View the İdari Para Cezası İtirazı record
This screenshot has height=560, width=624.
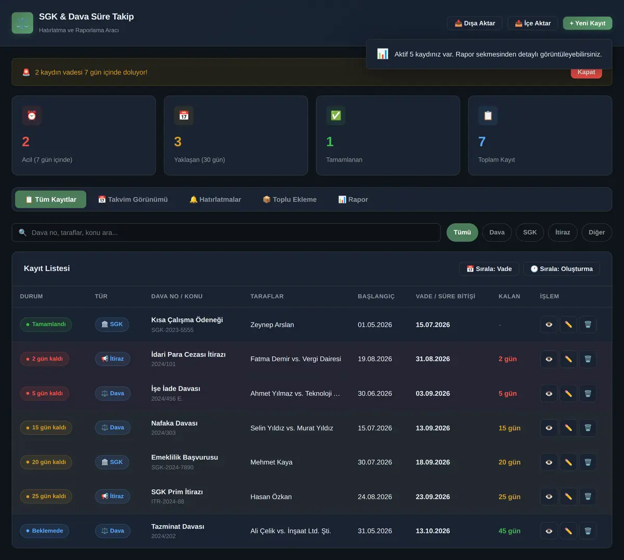pos(549,359)
